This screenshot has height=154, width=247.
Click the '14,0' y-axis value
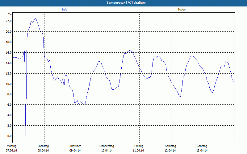point(9,63)
